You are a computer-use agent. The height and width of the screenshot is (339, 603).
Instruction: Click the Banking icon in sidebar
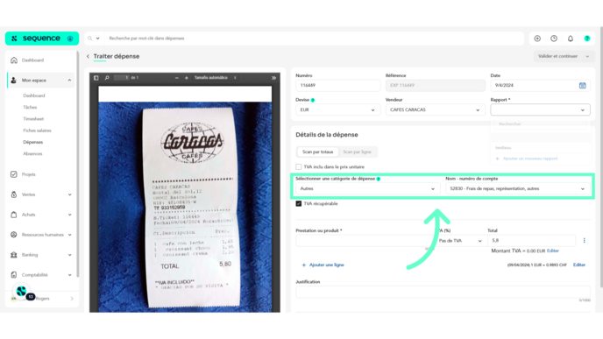coord(14,255)
